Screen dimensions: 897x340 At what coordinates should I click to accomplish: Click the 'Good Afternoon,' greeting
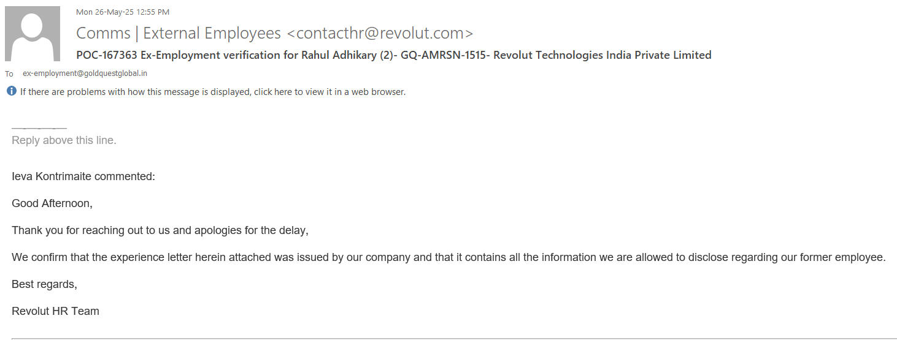52,203
